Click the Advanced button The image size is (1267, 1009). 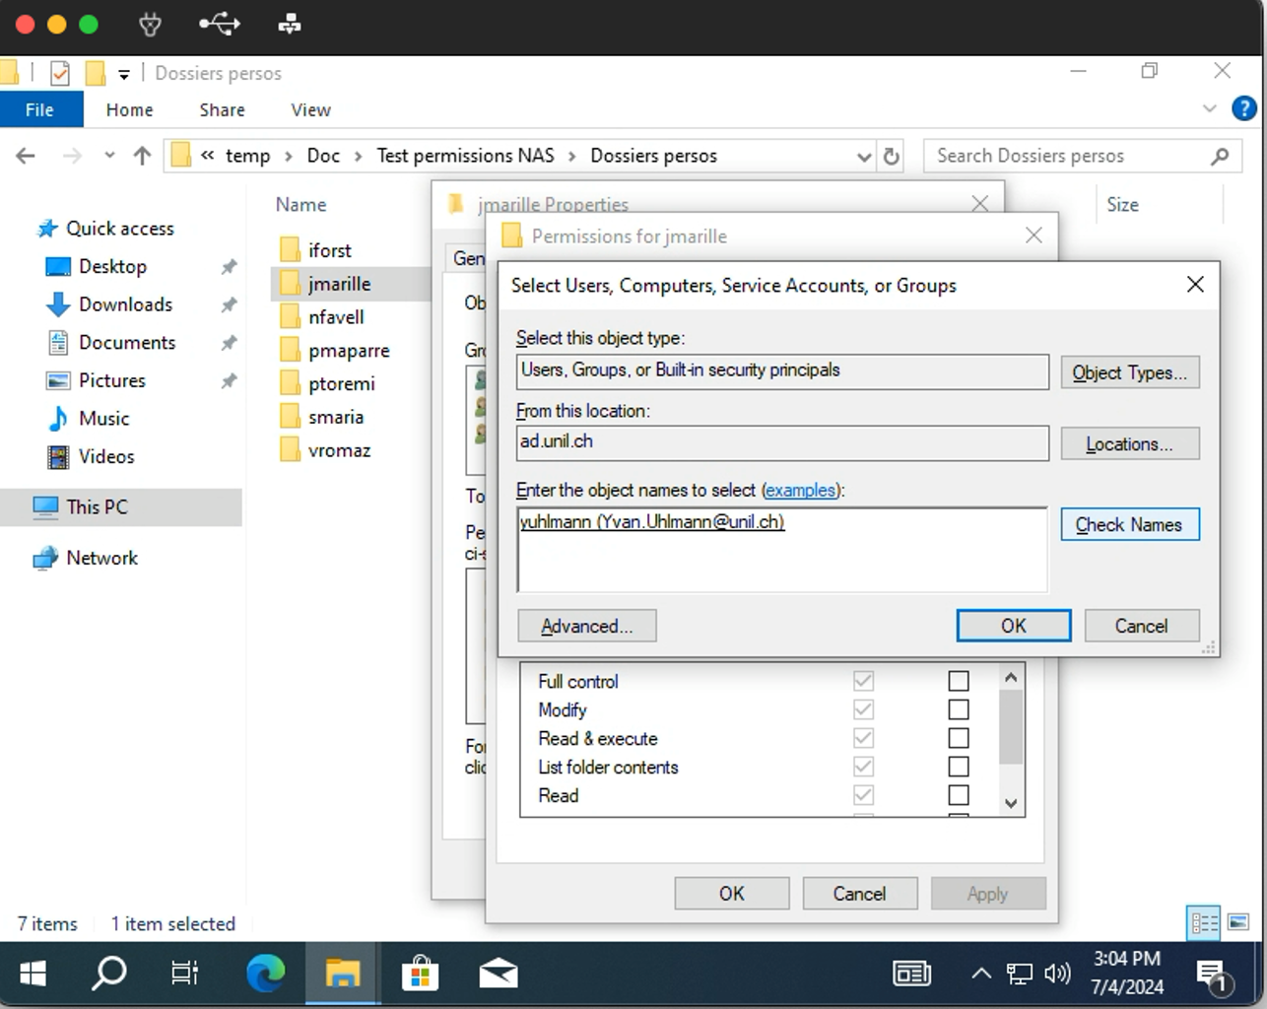tap(586, 626)
